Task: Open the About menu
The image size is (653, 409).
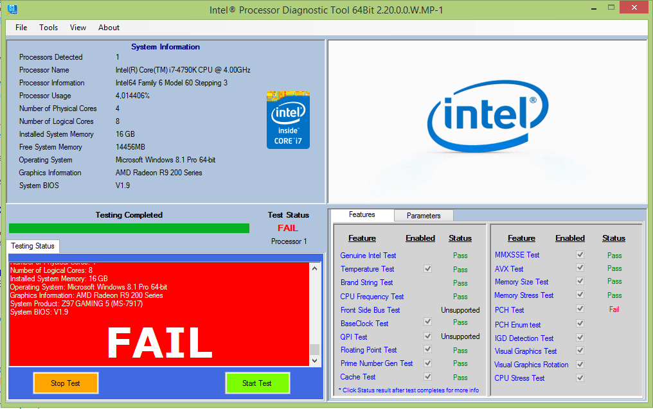Action: point(109,28)
